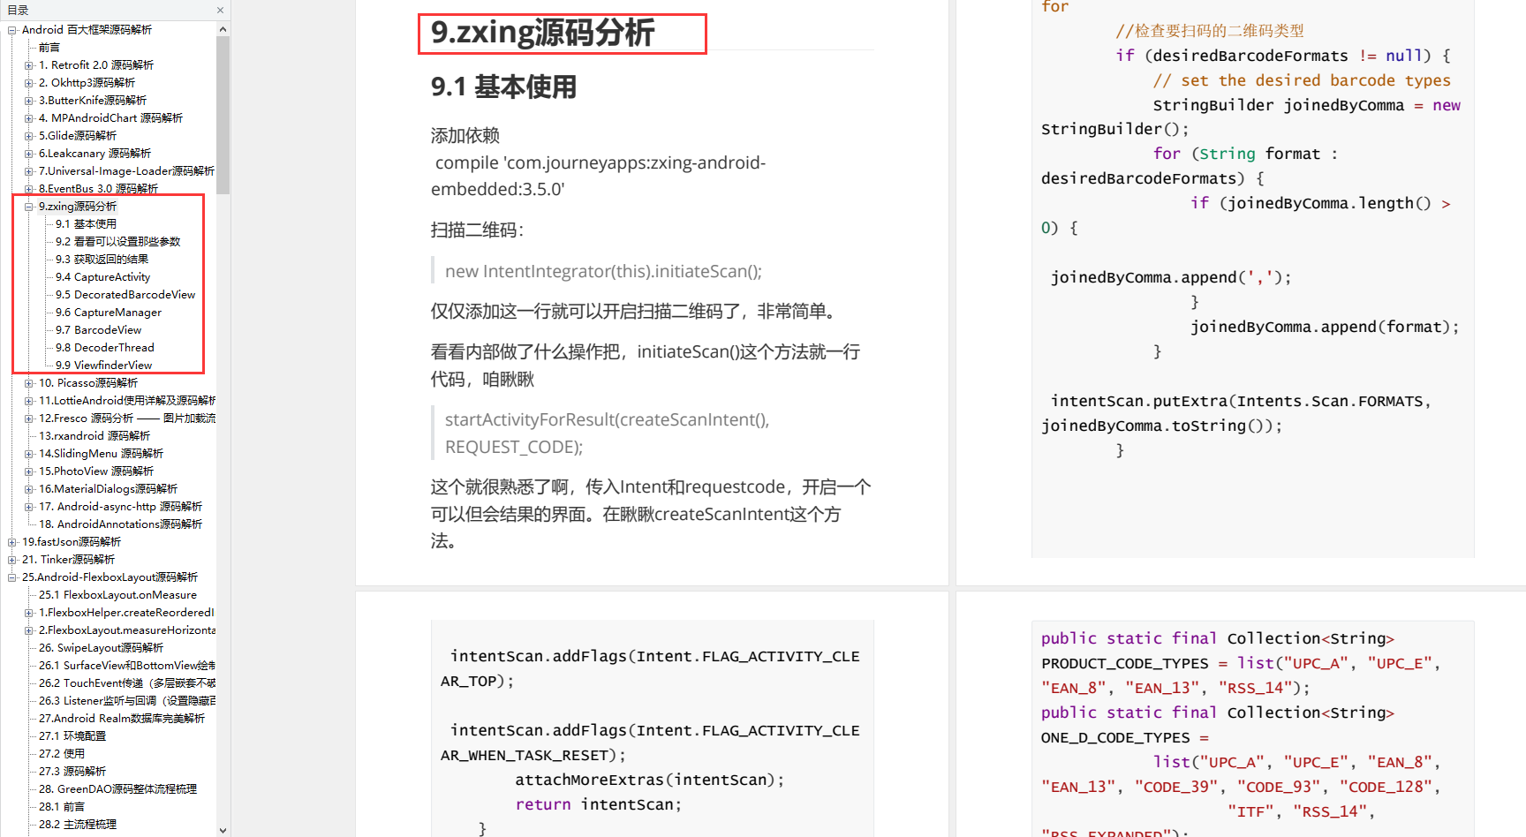The width and height of the screenshot is (1526, 837).
Task: Open the 27.2 使用 bookmark
Action: tap(62, 754)
